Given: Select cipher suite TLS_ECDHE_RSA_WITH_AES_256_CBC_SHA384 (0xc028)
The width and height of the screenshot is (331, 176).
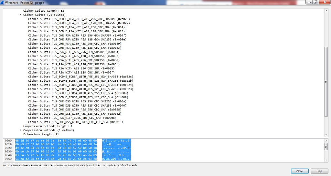Looking at the screenshot, I should [x=79, y=19].
